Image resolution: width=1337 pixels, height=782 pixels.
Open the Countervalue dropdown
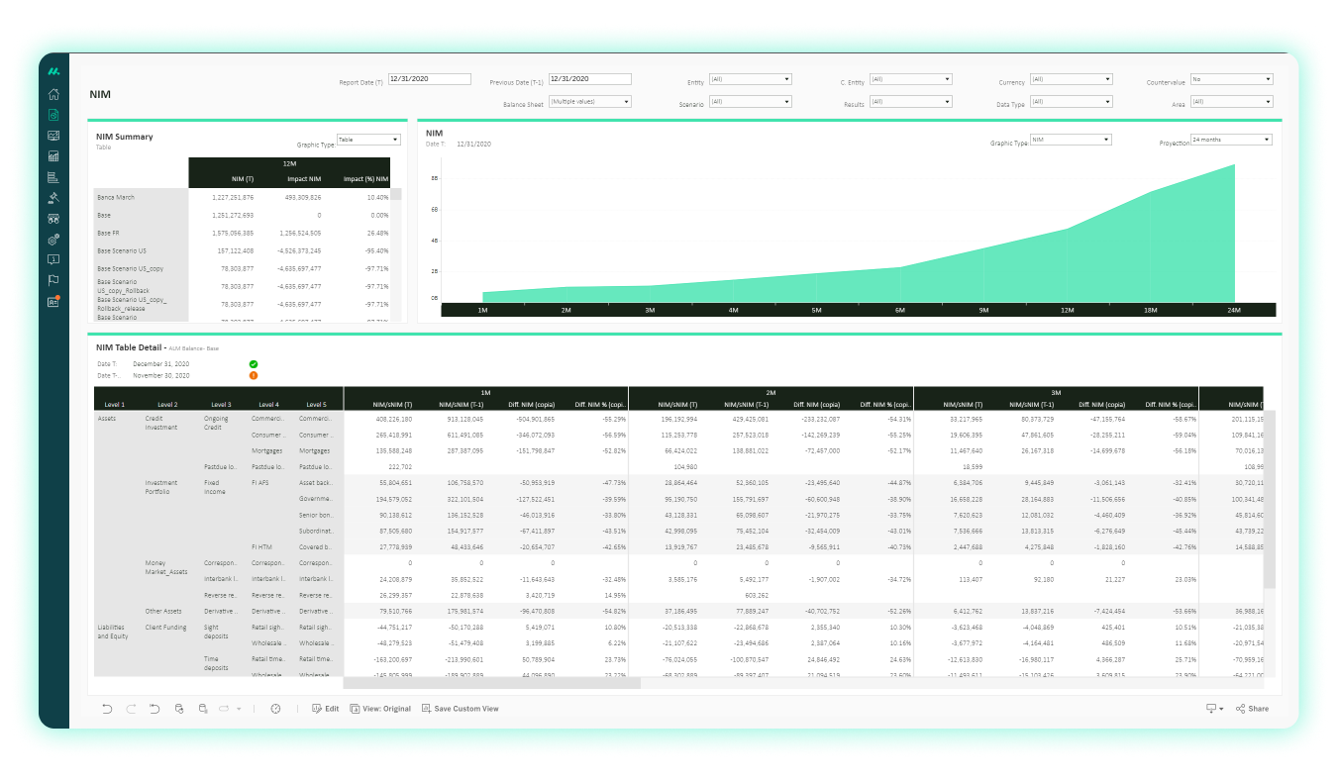[1232, 79]
